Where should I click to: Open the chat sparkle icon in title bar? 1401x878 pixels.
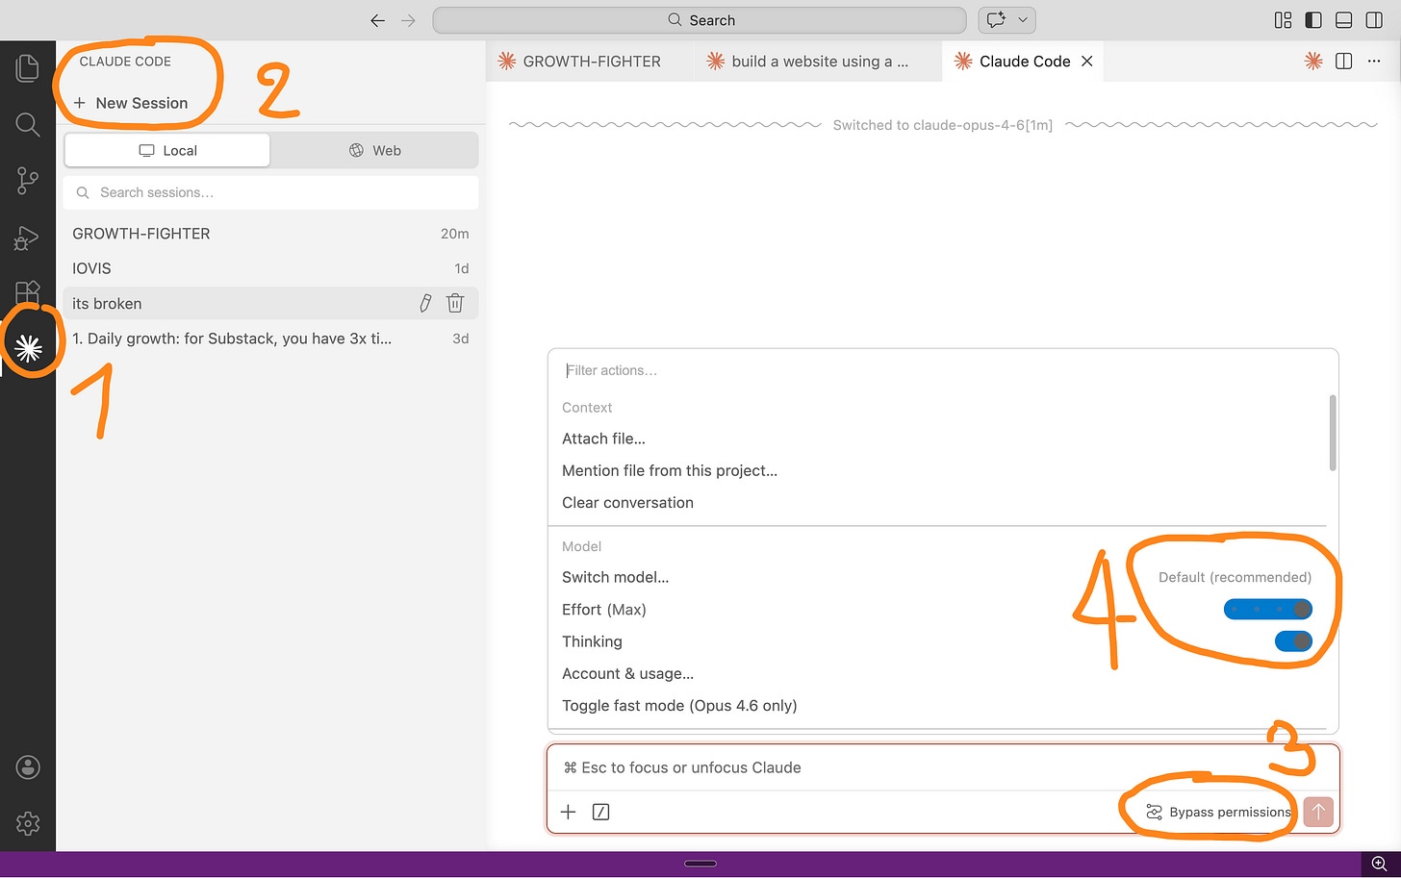click(996, 20)
